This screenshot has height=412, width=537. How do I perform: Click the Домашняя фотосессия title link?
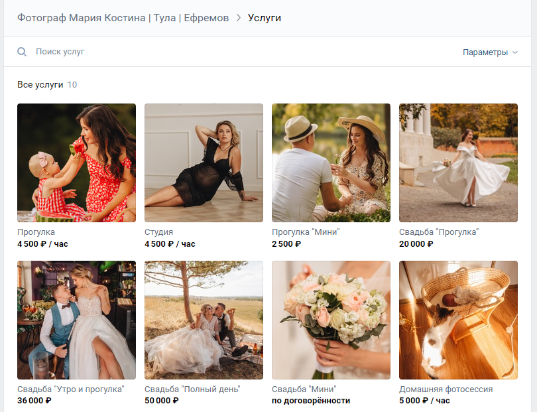[446, 389]
